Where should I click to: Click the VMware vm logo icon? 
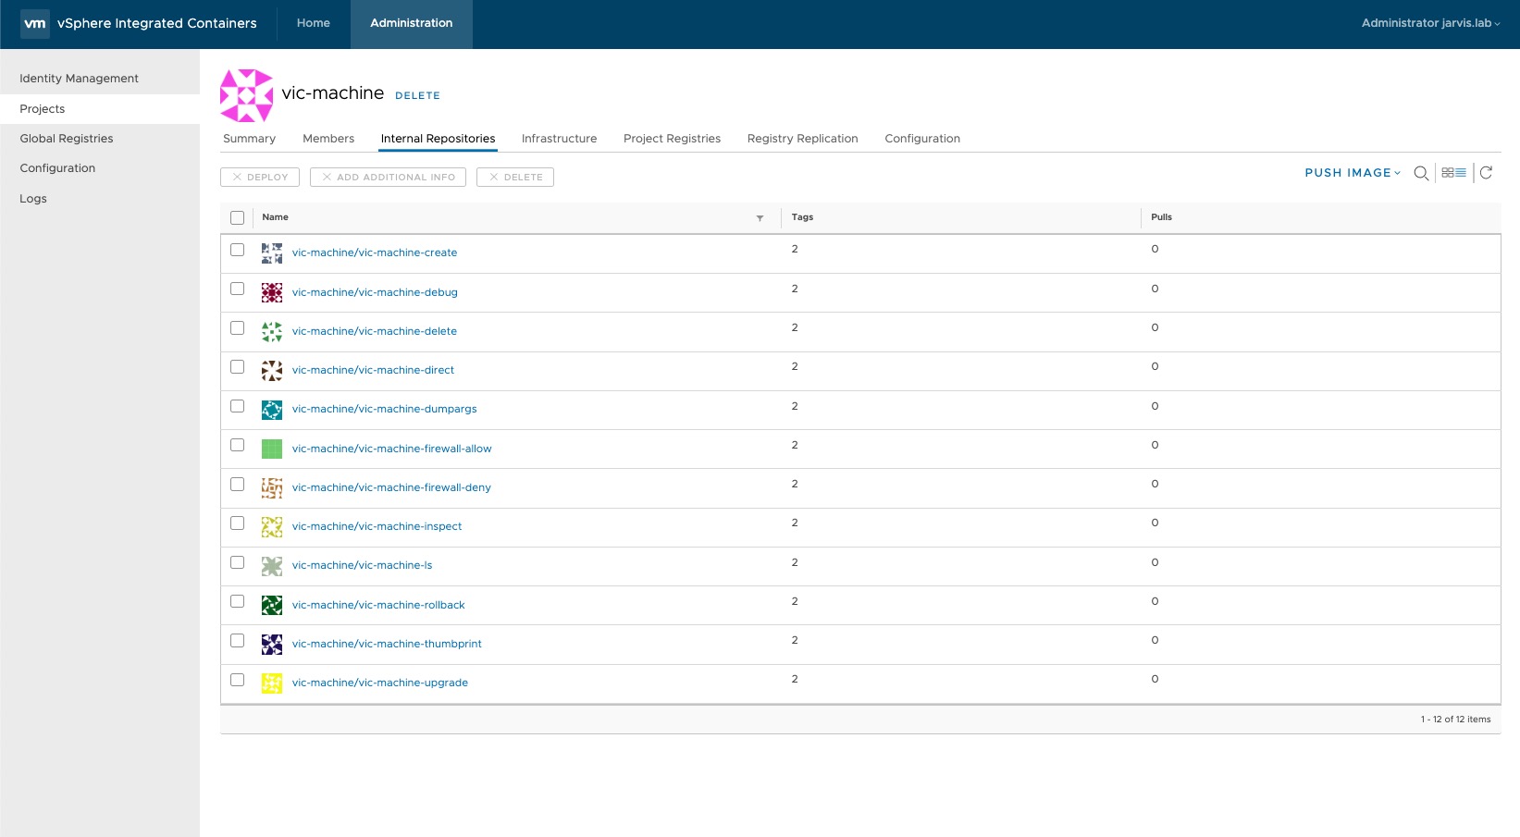(x=35, y=23)
